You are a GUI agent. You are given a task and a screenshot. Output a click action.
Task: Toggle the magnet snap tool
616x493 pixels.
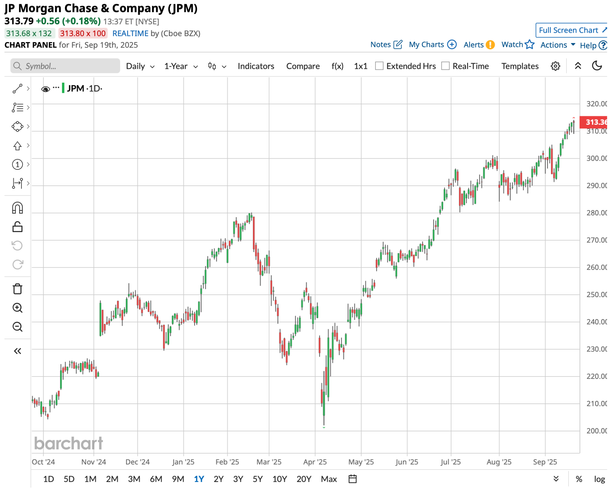(17, 208)
